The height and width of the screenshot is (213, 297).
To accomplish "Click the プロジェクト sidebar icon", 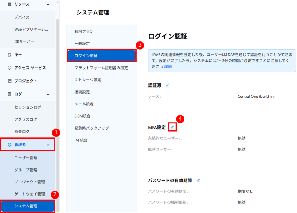I will click(x=10, y=81).
